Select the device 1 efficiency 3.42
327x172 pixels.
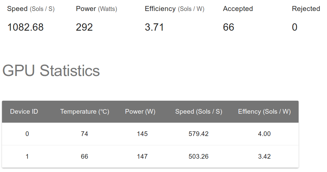[x=264, y=156]
